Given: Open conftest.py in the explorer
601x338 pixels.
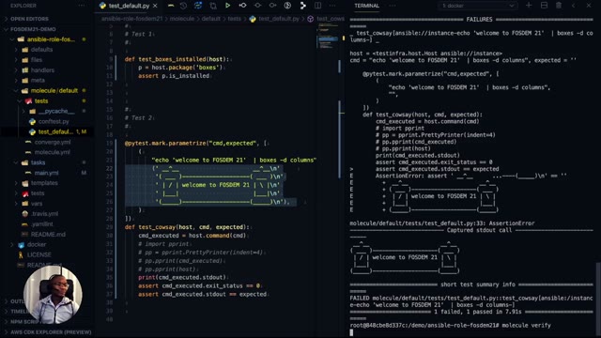Looking at the screenshot, I should [54, 121].
